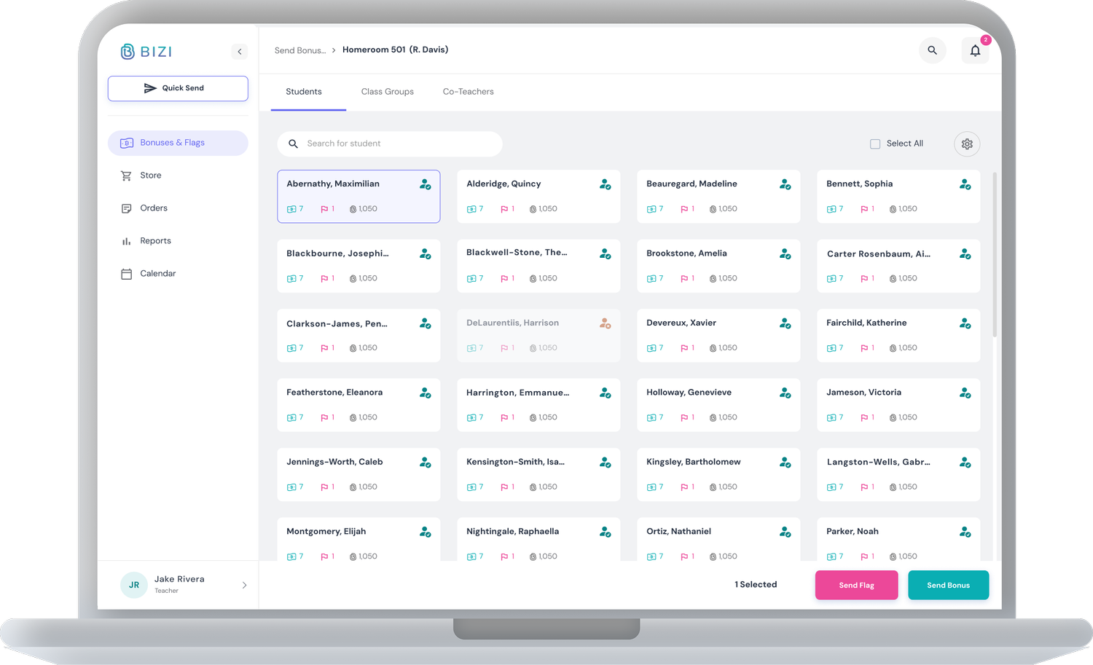Image resolution: width=1093 pixels, height=665 pixels.
Task: Select the Ortiz, Nathaniel student card
Action: pyautogui.click(x=718, y=539)
